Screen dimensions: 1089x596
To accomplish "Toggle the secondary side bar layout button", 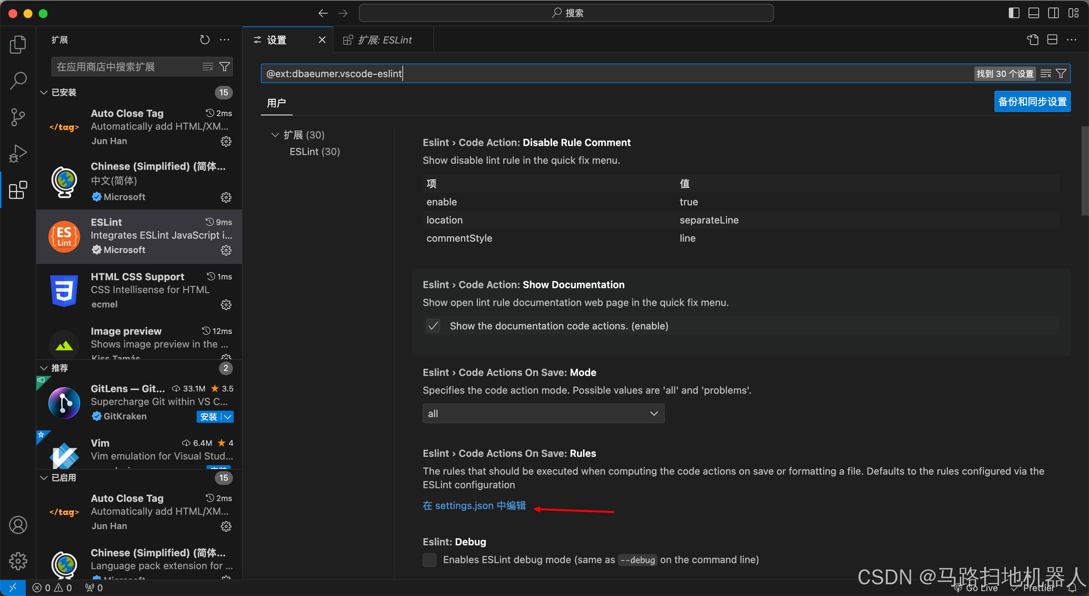I will [1053, 13].
